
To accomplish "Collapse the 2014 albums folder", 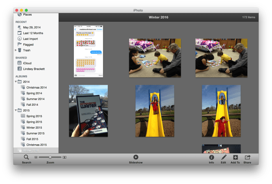I will (16, 82).
